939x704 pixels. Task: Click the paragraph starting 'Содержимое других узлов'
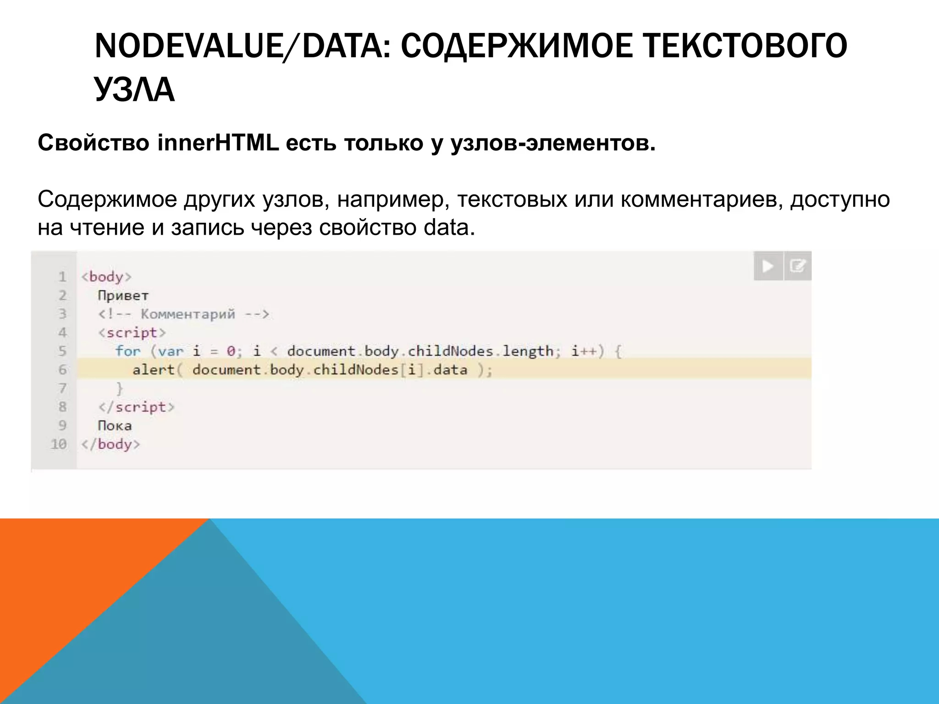464,213
